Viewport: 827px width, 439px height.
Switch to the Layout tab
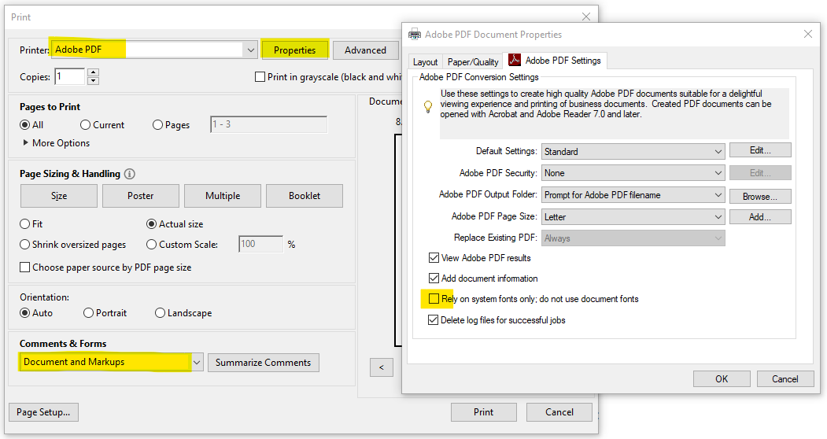[x=425, y=62]
